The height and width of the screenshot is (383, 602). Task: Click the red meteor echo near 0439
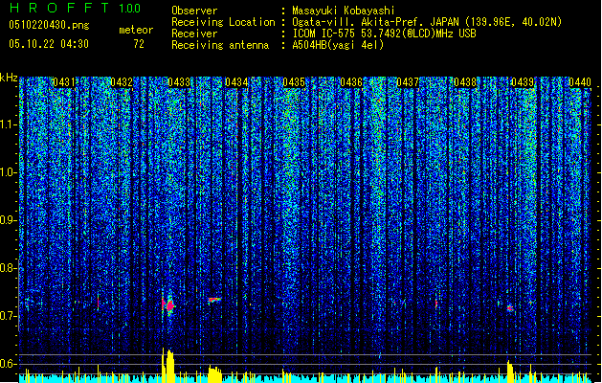pyautogui.click(x=510, y=308)
